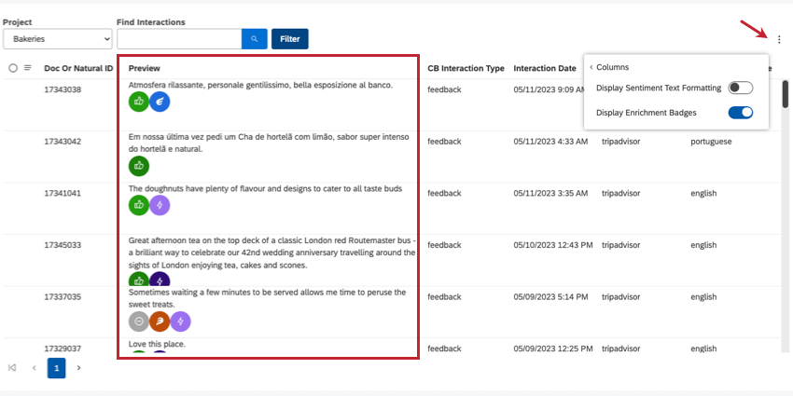Click purple lightning badge on doughnuts row
793x396 pixels.
pyautogui.click(x=160, y=206)
